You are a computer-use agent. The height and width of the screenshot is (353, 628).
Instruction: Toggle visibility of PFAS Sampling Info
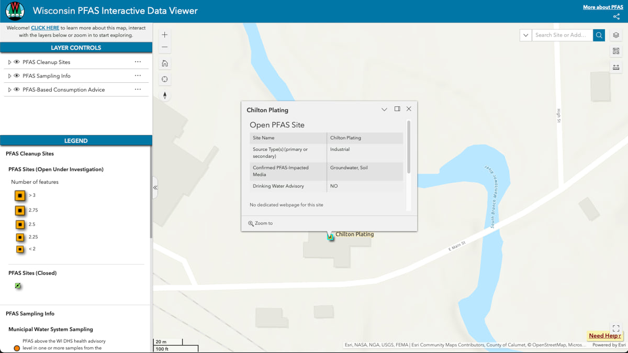coord(17,76)
